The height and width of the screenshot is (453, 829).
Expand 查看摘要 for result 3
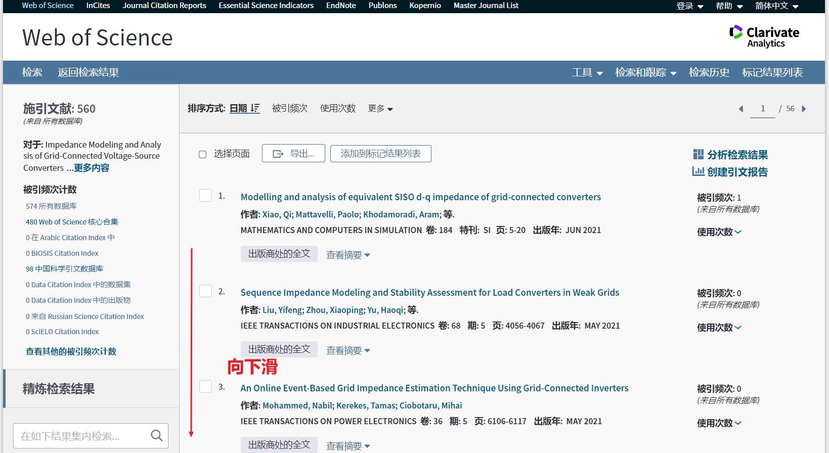coord(348,446)
